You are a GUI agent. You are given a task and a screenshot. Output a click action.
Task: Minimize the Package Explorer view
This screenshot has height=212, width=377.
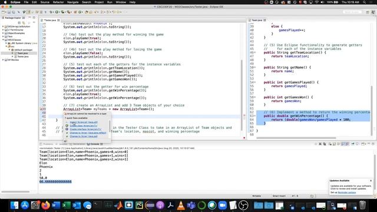[29, 17]
